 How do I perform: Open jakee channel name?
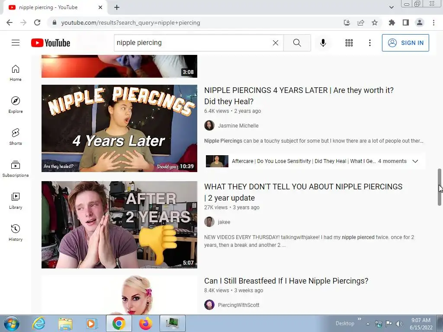click(x=224, y=222)
